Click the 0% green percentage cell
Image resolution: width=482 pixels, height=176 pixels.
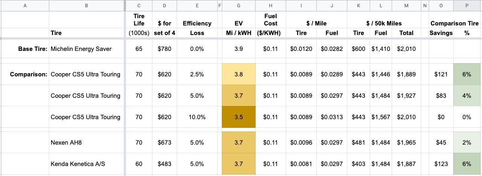coord(466,117)
